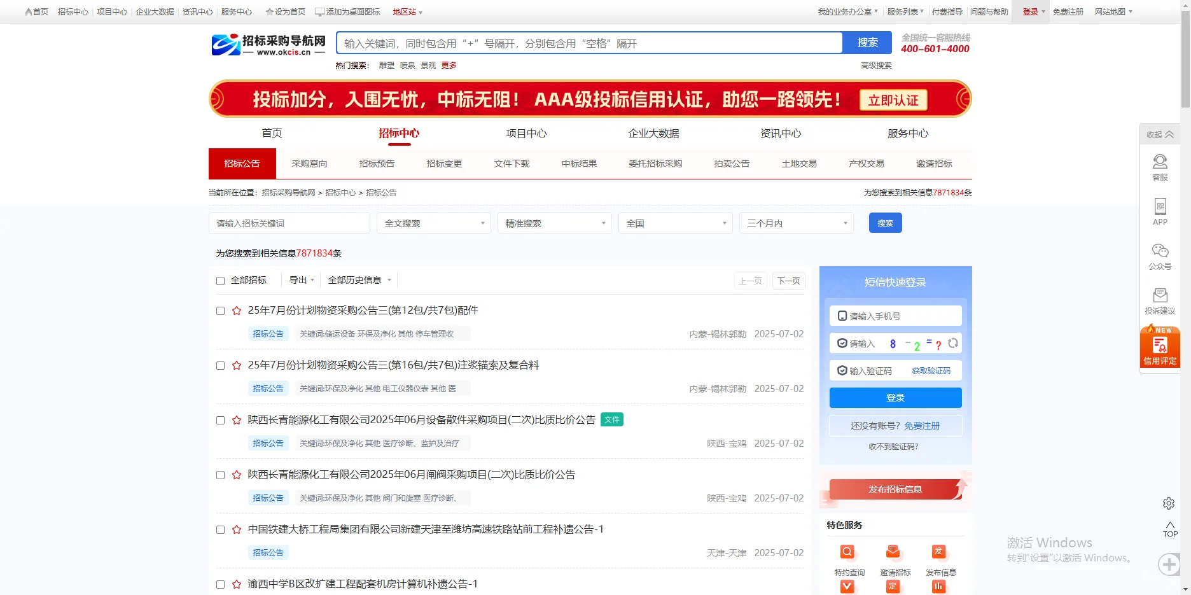
Task: Star the 25年7月份计划物资采购公告 listing
Action: 236,311
